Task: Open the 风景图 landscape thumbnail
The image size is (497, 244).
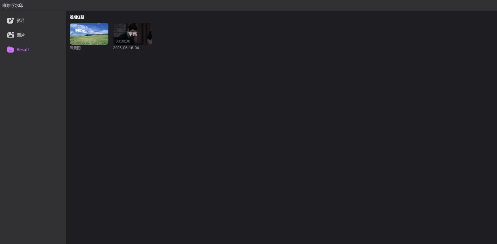Action: point(89,34)
